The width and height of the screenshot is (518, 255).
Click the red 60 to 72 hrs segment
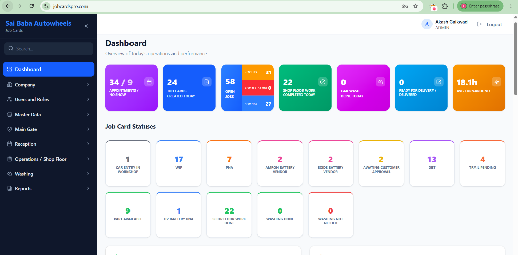[x=258, y=88]
